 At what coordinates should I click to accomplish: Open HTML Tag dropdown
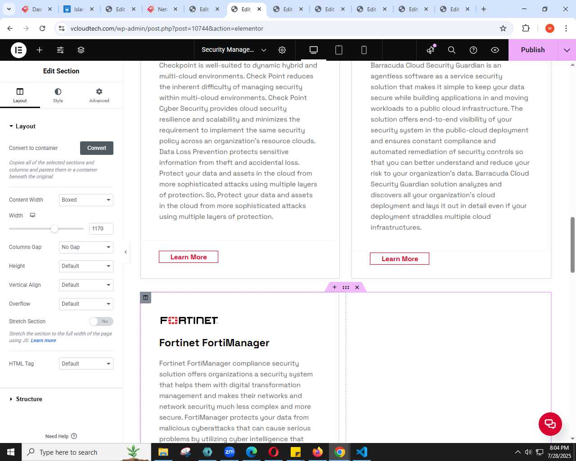pyautogui.click(x=86, y=364)
